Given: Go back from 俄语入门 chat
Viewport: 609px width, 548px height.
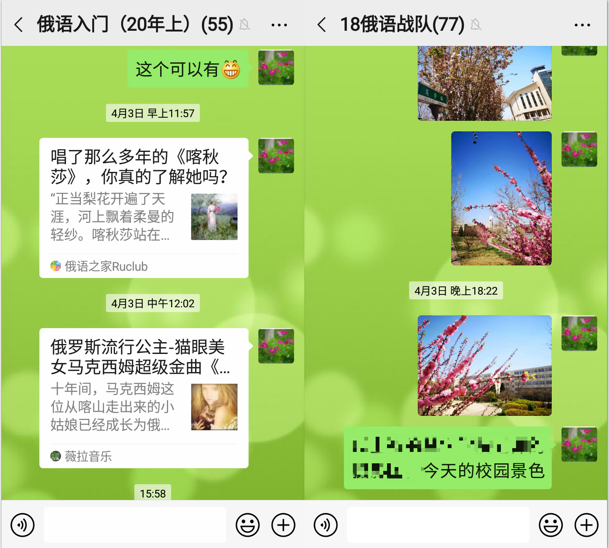Looking at the screenshot, I should 18,25.
